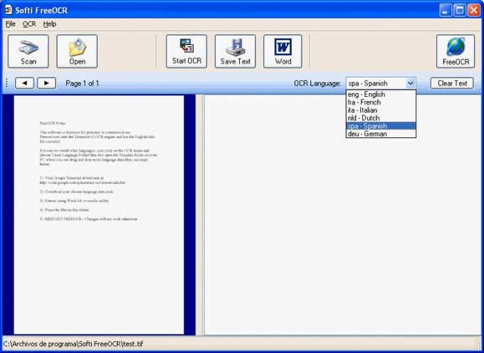Screen dimensions: 484x353
Task: Choose ita - Italian from language list
Action: point(381,110)
